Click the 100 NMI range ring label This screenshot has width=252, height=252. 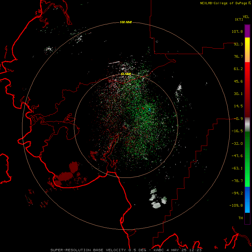point(126,22)
